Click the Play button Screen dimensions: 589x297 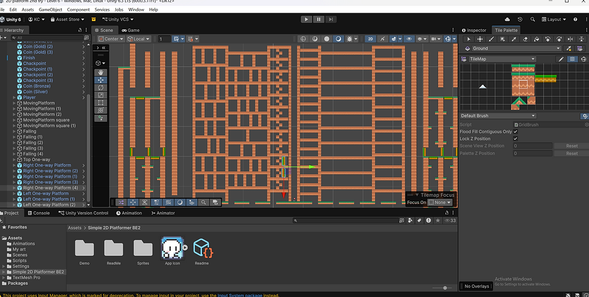[306, 19]
